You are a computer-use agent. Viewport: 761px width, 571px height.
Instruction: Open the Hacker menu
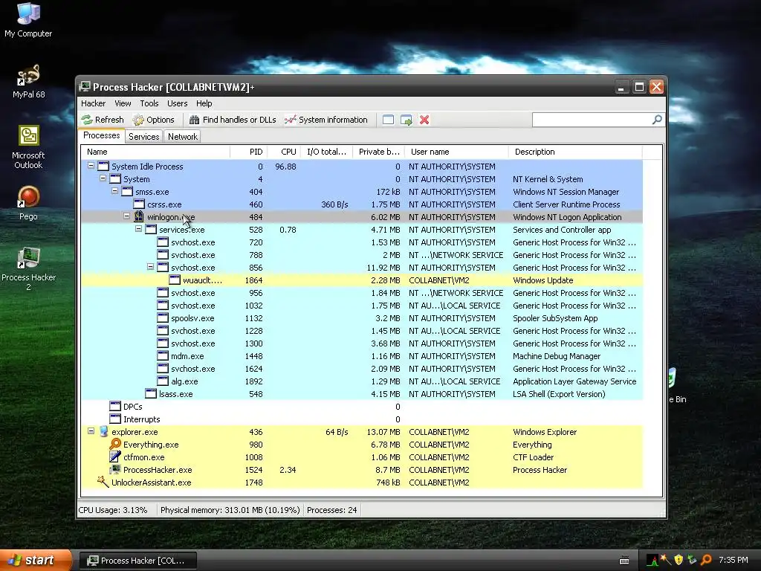click(x=93, y=103)
